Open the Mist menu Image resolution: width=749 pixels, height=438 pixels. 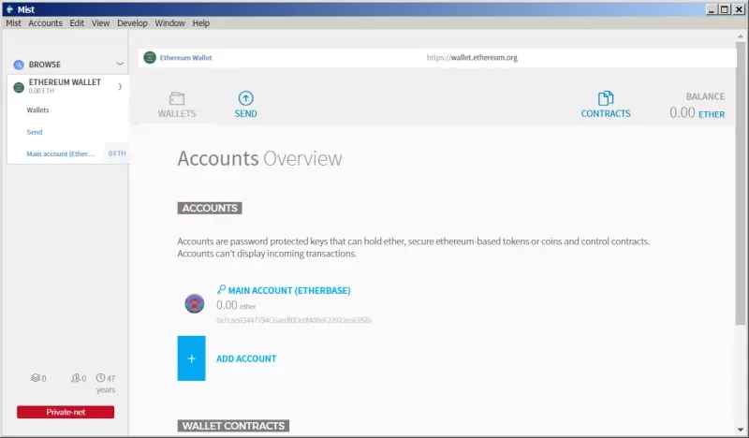[x=13, y=22]
